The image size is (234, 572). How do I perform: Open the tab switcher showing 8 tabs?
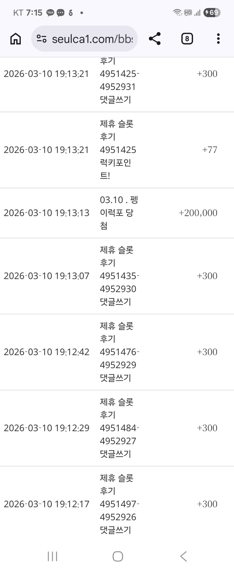click(187, 39)
